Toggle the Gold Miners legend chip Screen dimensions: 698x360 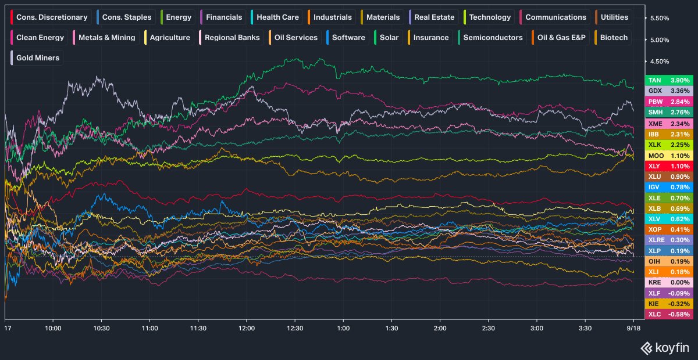[x=37, y=57]
